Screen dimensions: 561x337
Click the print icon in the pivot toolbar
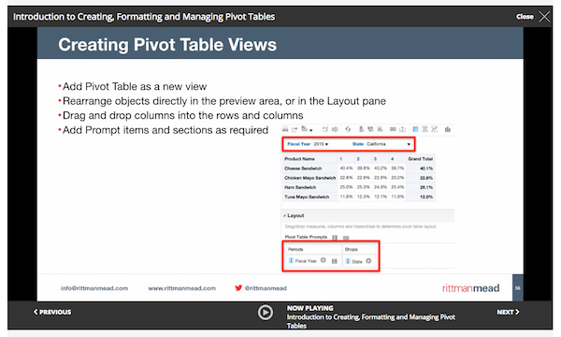285,129
